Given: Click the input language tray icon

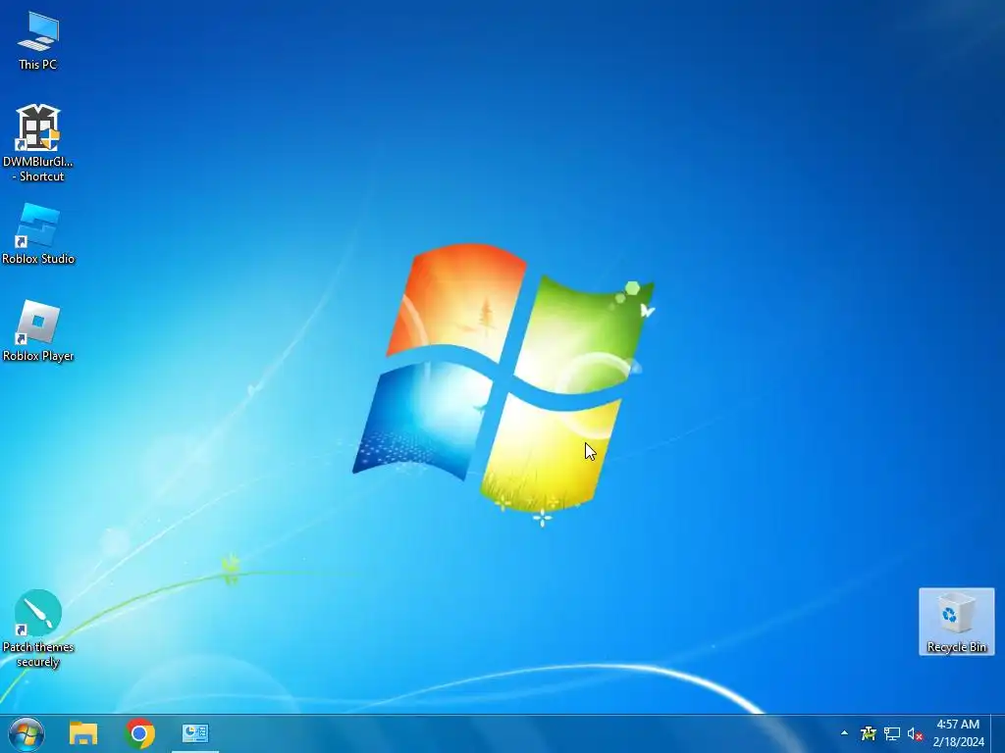Looking at the screenshot, I should 869,733.
